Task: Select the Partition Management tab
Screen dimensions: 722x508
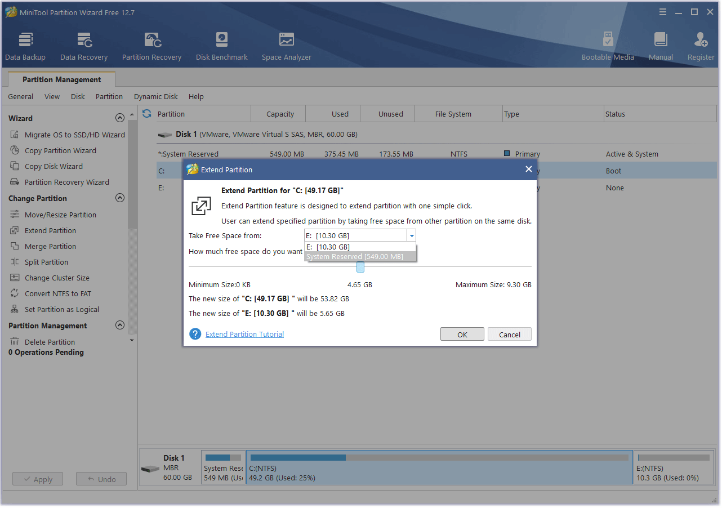Action: pos(62,79)
